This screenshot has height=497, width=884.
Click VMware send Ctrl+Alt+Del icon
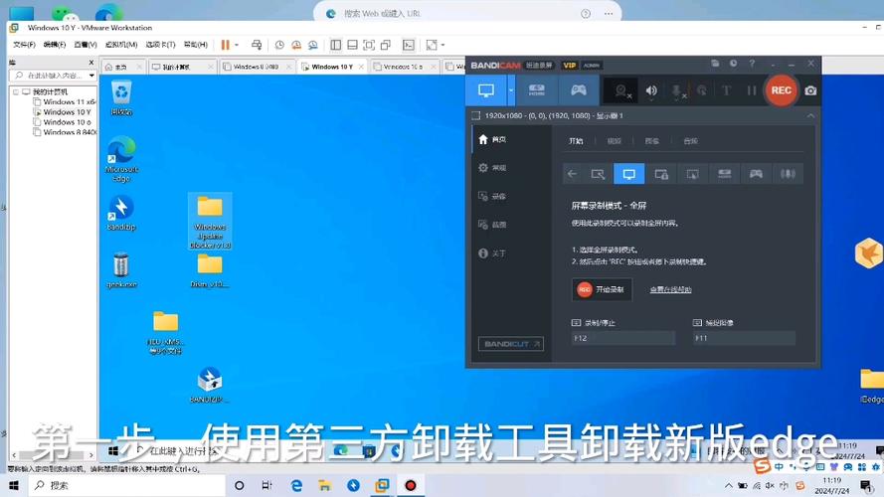click(257, 45)
